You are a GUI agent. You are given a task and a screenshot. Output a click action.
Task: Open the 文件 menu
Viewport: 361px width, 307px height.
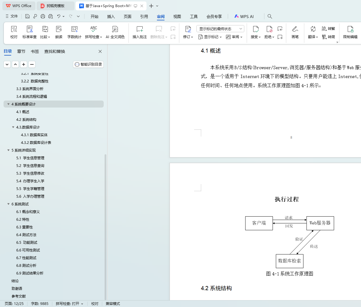[x=12, y=16]
